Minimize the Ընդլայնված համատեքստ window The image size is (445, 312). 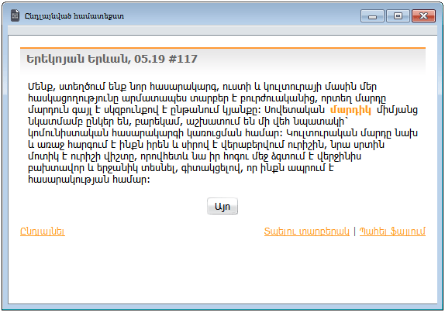pyautogui.click(x=372, y=15)
